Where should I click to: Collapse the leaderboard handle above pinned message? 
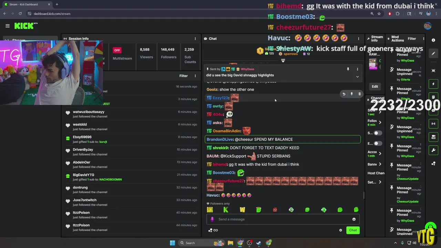coord(283,61)
